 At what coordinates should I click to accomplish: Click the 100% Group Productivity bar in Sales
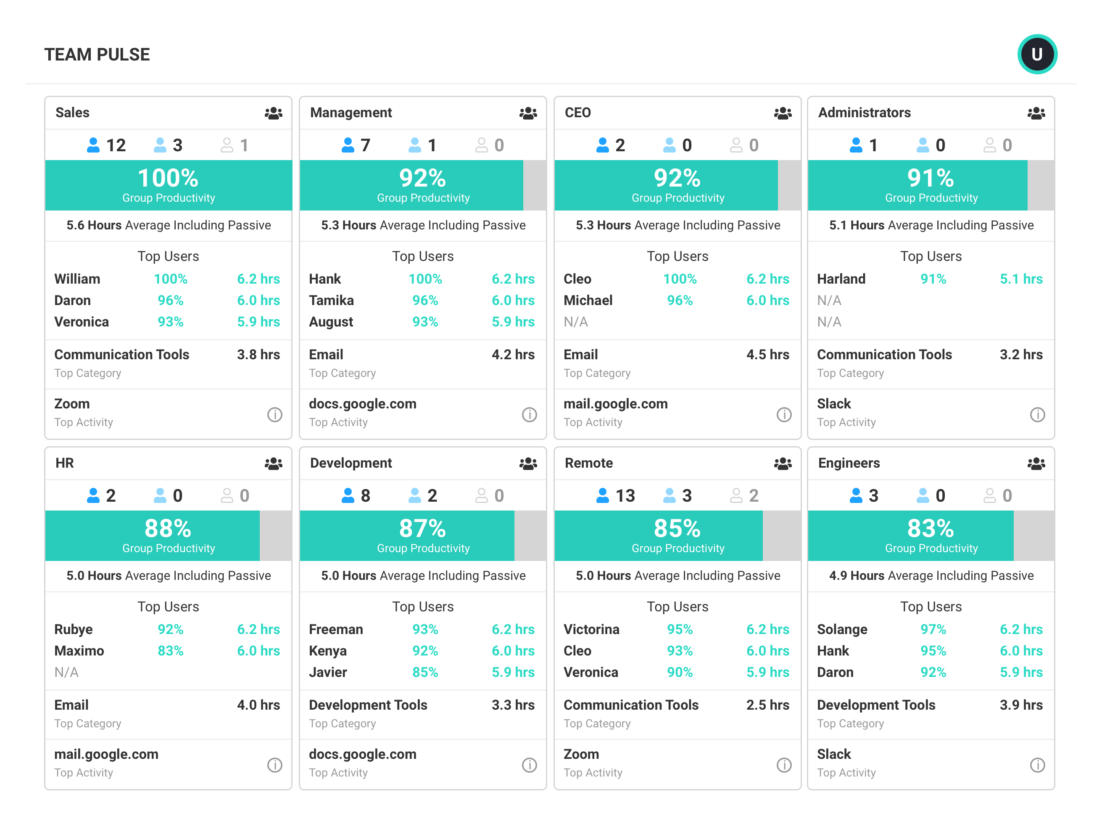tap(168, 184)
